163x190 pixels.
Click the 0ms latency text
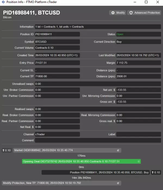[x=81, y=167]
